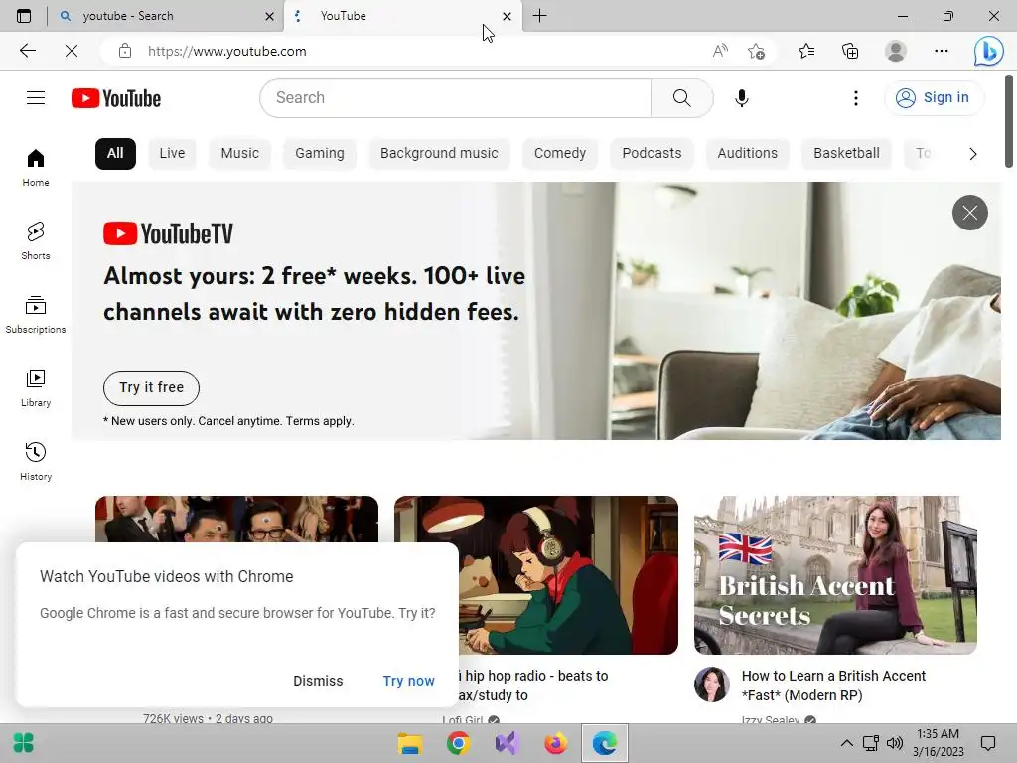Open Library in sidebar

click(x=36, y=388)
